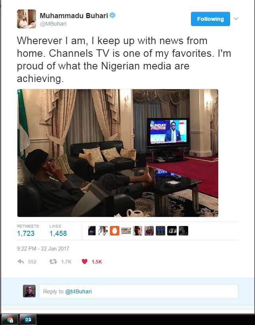This screenshot has height=325, width=255.
Task: Enlarge the tweet's living room photo
Action: (118, 153)
